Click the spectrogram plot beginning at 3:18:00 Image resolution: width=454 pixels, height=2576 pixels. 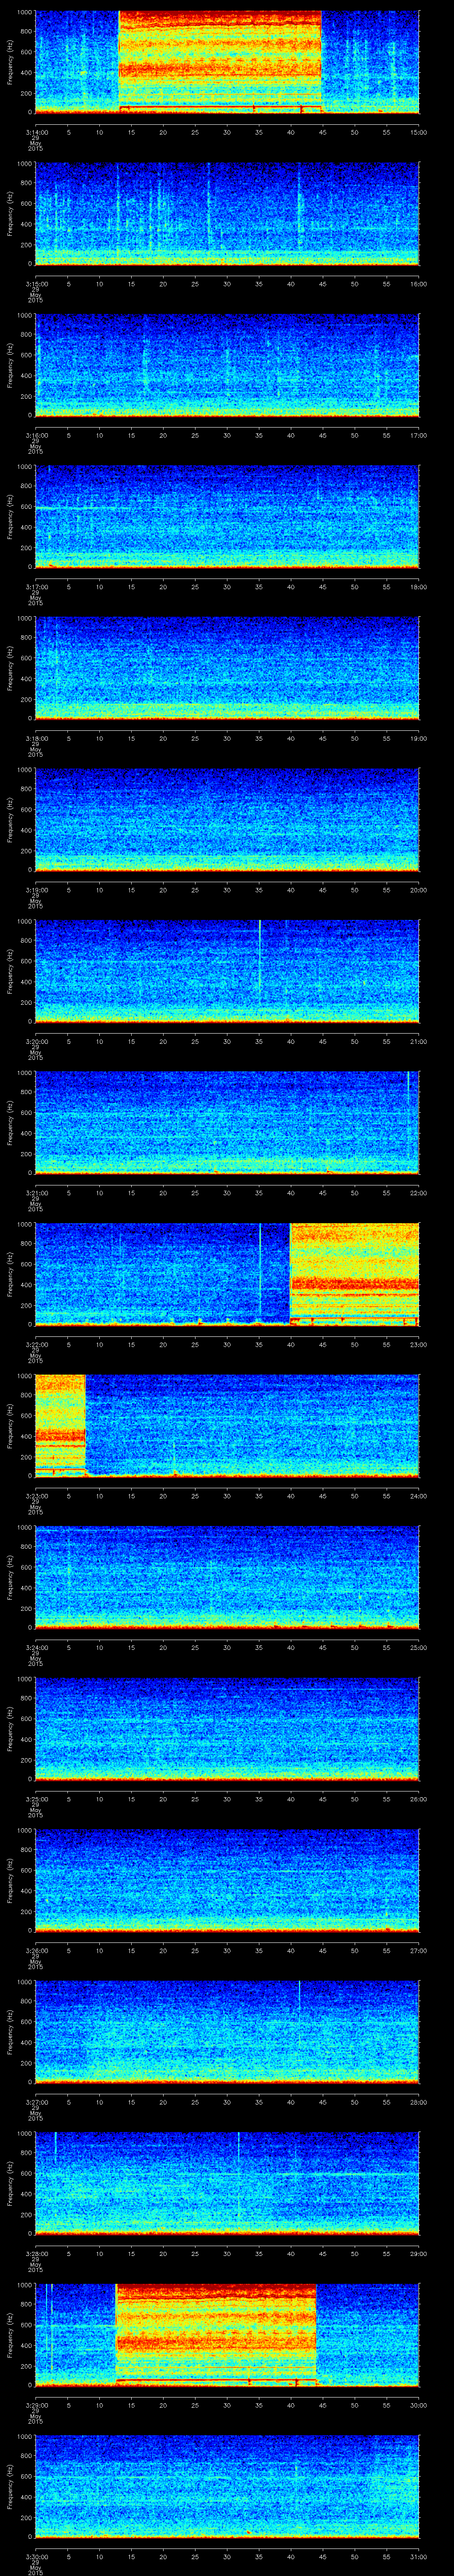point(227,668)
